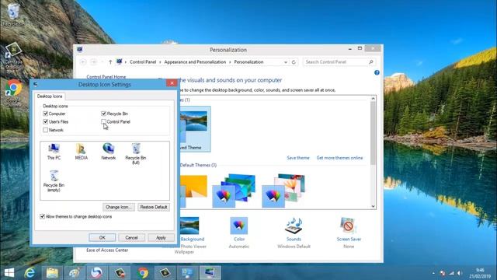The width and height of the screenshot is (497, 280).
Task: Expand the chevron after Appearance and Personalization
Action: pyautogui.click(x=230, y=62)
